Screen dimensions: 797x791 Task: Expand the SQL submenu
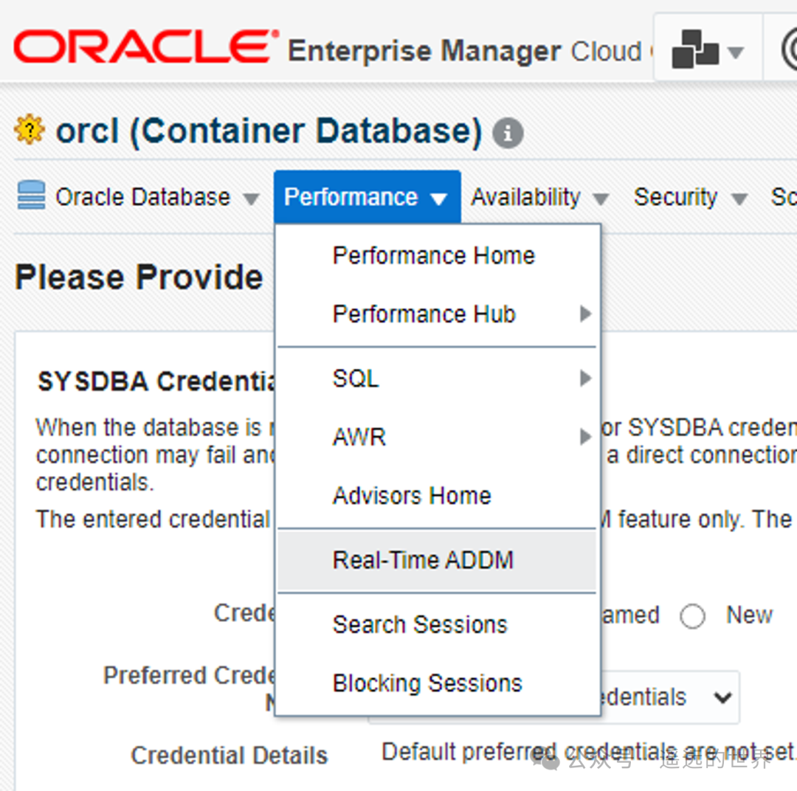pos(356,379)
